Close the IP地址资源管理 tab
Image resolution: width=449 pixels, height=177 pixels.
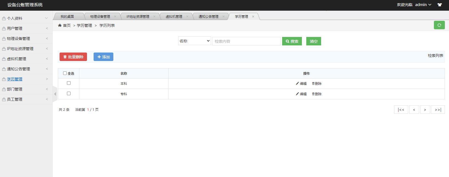point(154,16)
